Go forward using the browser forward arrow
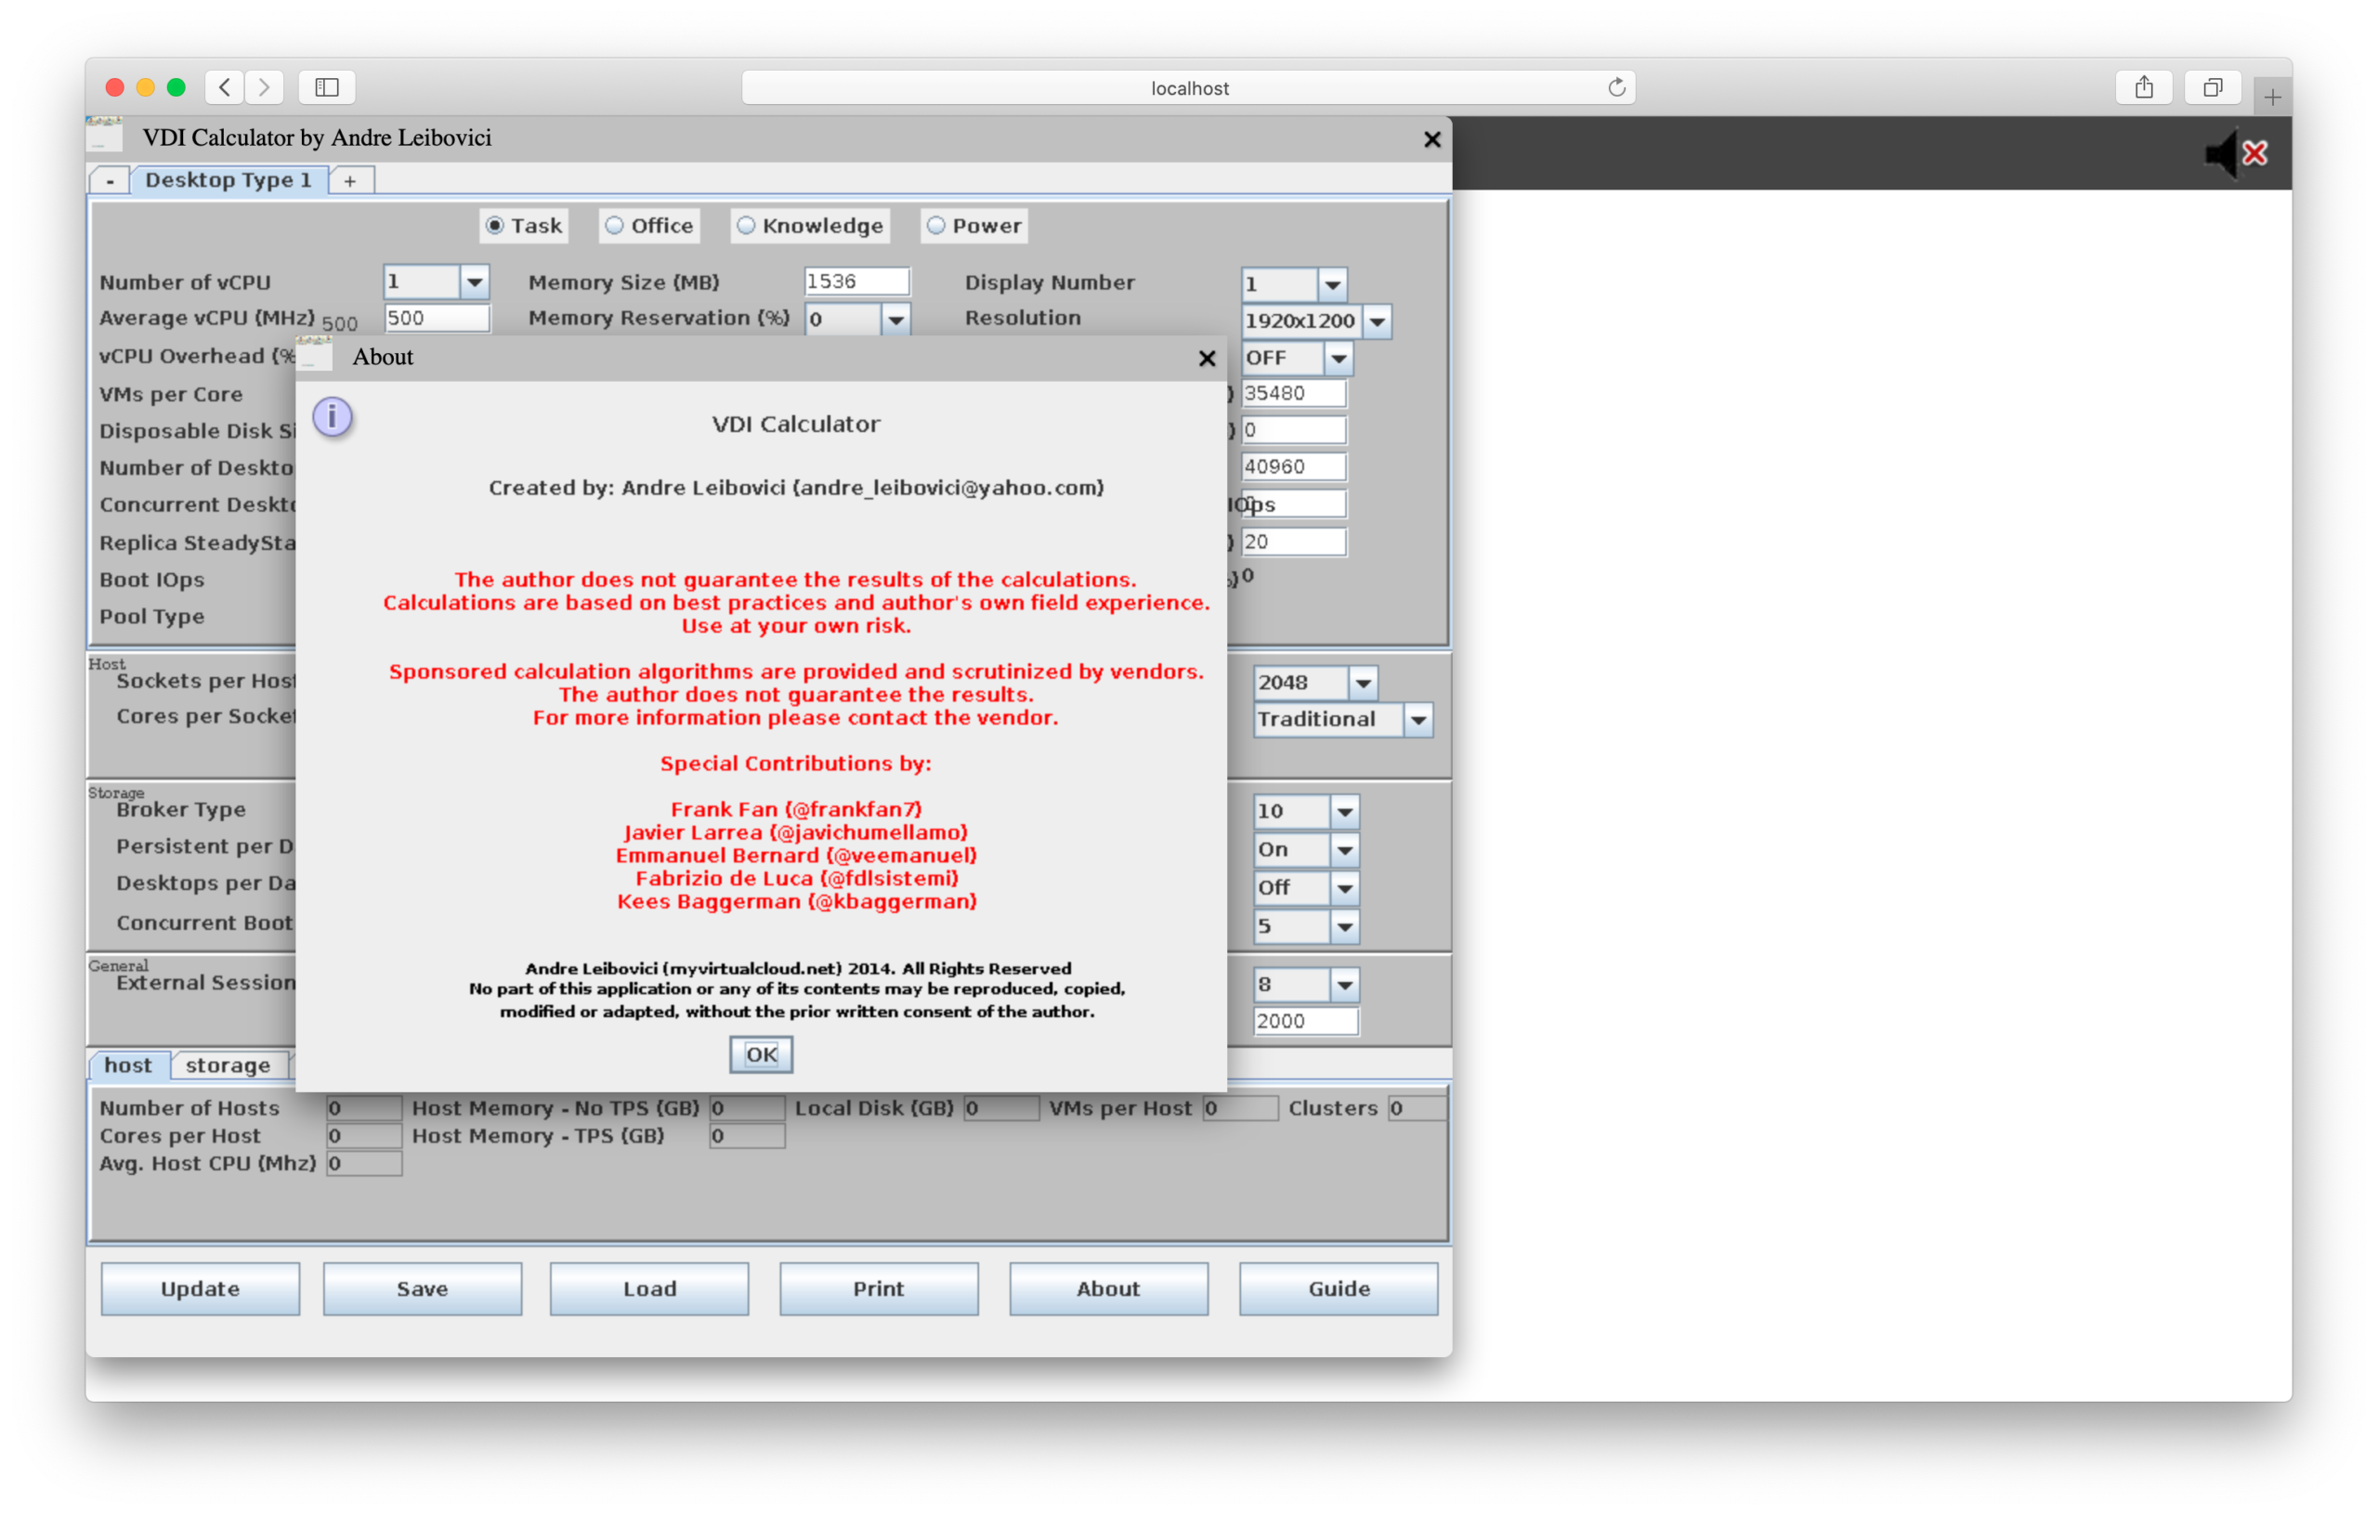 (x=265, y=88)
